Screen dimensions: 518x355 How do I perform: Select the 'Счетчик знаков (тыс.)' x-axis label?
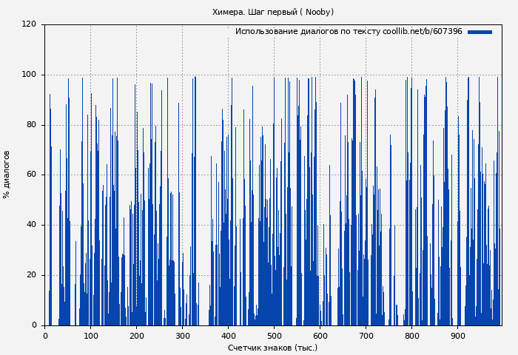point(272,348)
